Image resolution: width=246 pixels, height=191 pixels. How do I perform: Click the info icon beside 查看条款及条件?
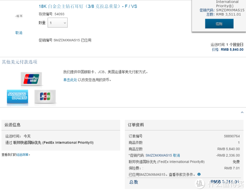(199, 174)
